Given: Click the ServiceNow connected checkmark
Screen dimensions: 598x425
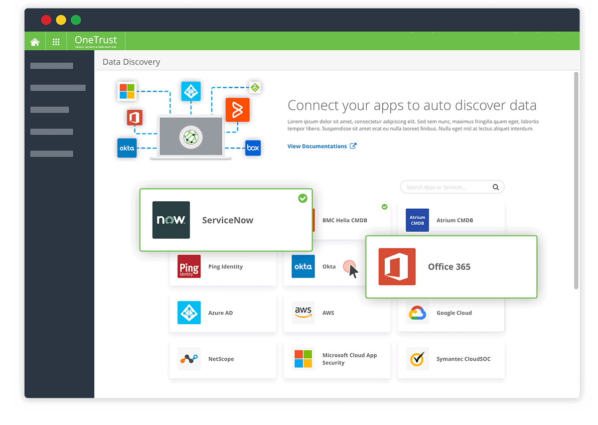Looking at the screenshot, I should [x=302, y=198].
